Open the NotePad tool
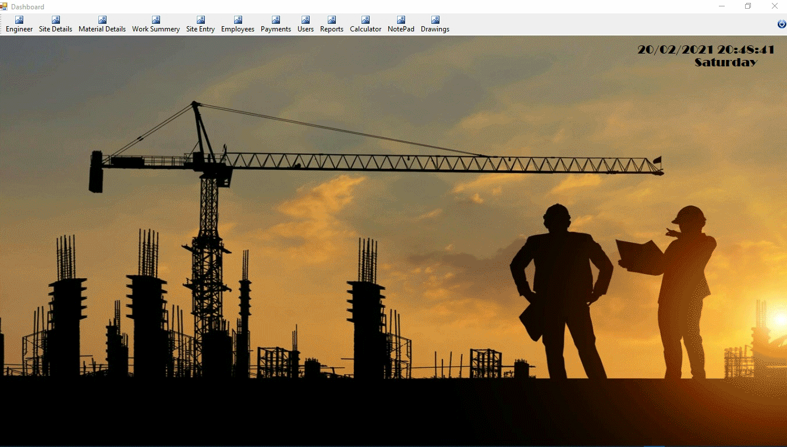Viewport: 787px width, 447px height. point(401,24)
